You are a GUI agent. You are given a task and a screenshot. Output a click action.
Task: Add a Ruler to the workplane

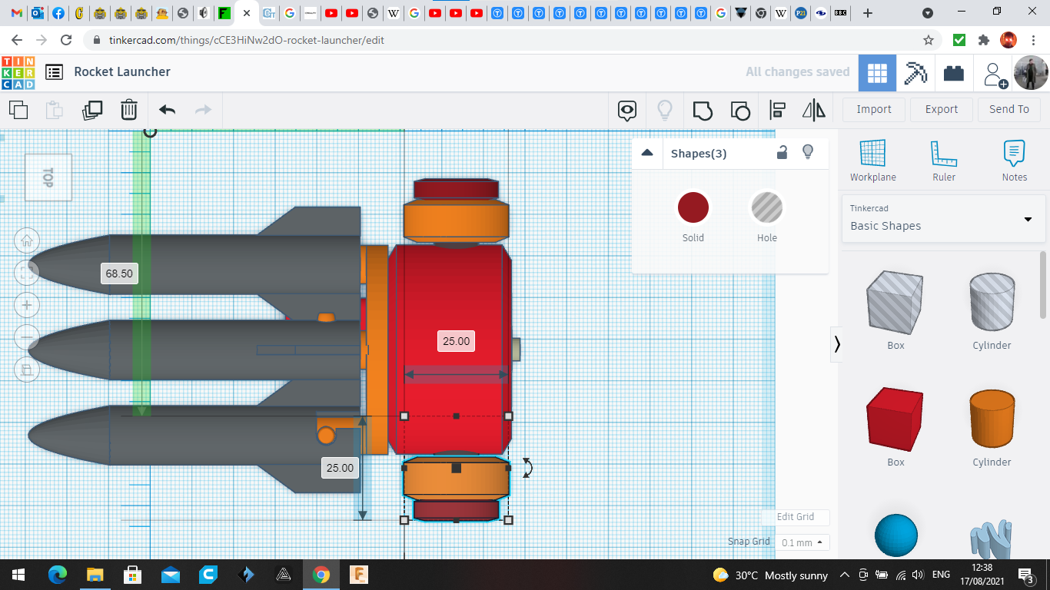[943, 161]
